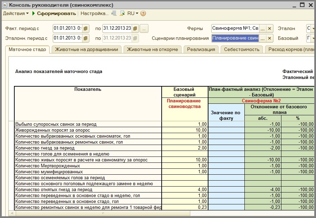Open calendar for Факт. период start date
316x218 pixels.
click(x=86, y=28)
